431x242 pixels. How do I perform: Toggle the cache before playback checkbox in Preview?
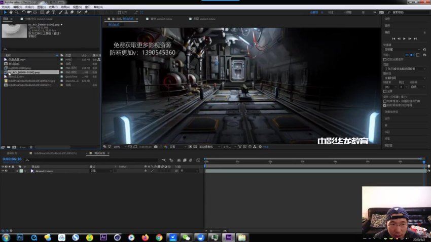tap(385, 60)
